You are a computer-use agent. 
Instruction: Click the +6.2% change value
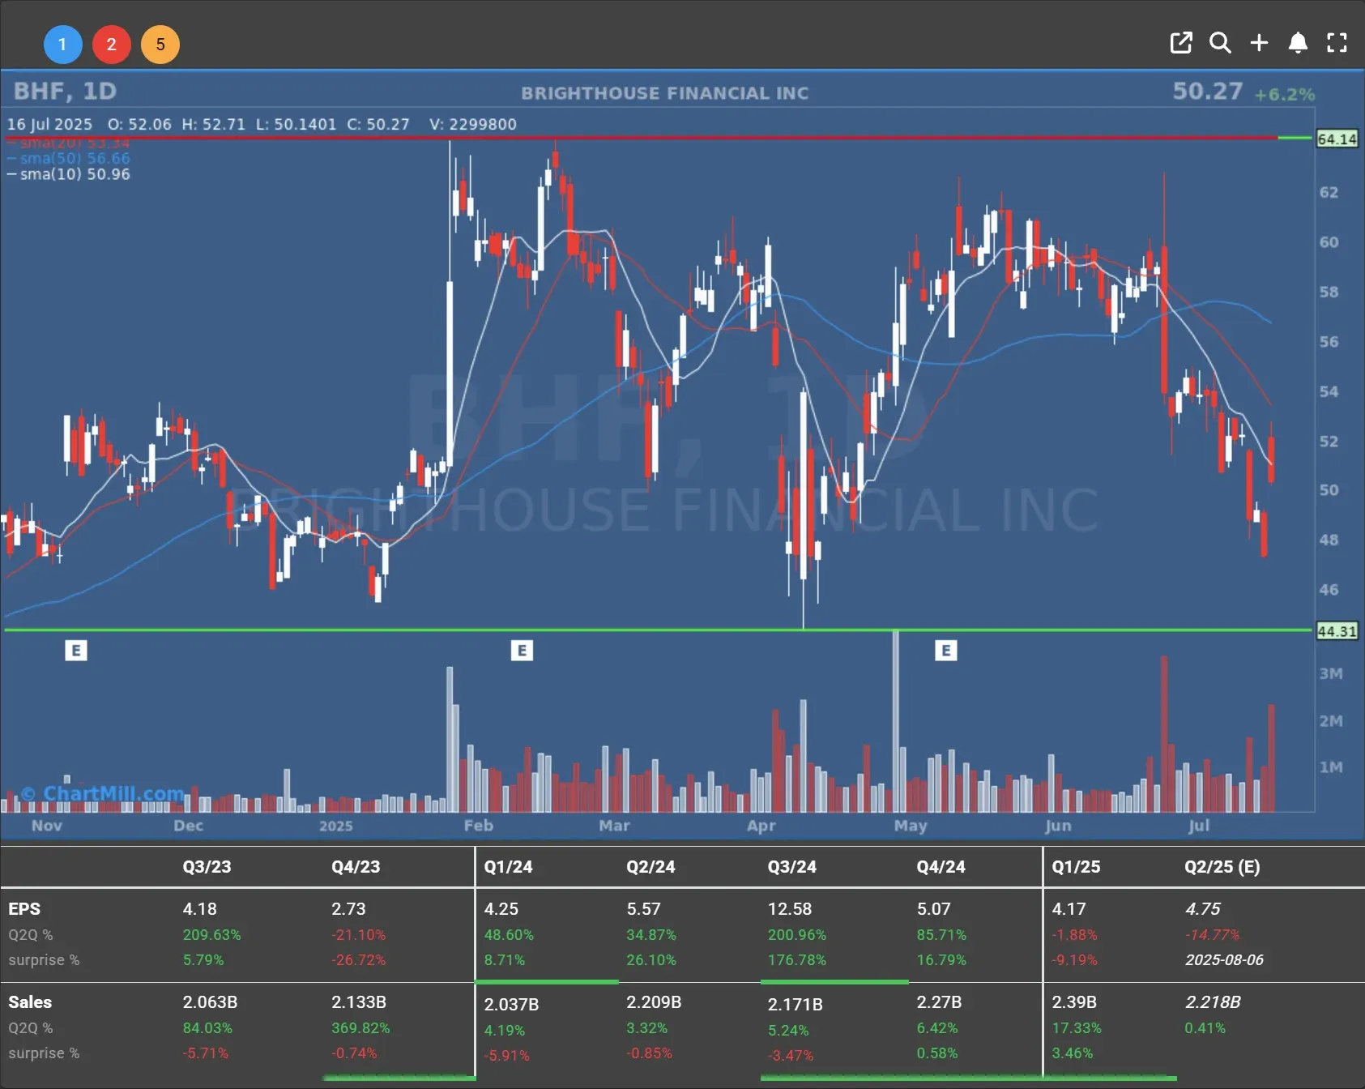pos(1284,94)
